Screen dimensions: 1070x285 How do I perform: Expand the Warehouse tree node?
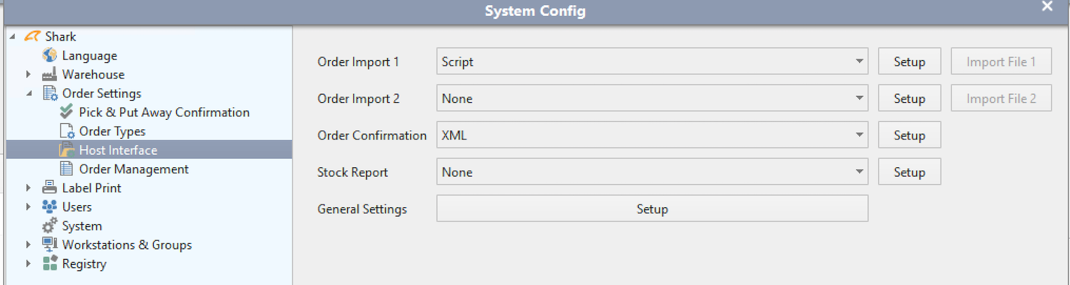(x=28, y=74)
